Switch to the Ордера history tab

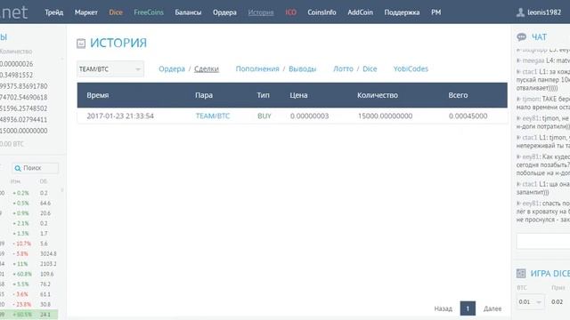(172, 69)
